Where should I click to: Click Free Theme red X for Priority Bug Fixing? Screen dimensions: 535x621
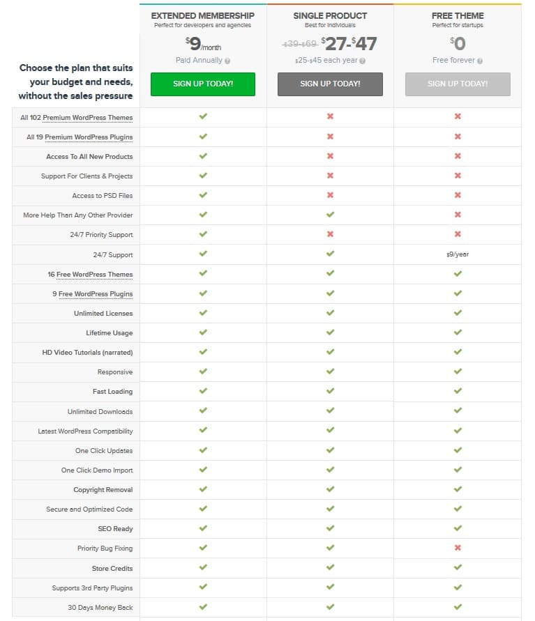458,548
